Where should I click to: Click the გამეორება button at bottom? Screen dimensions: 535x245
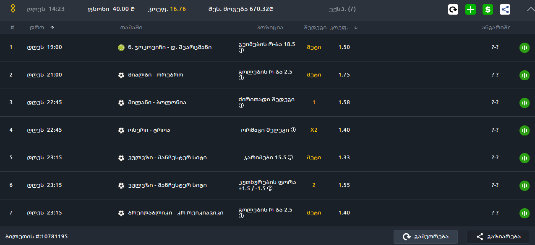425,237
